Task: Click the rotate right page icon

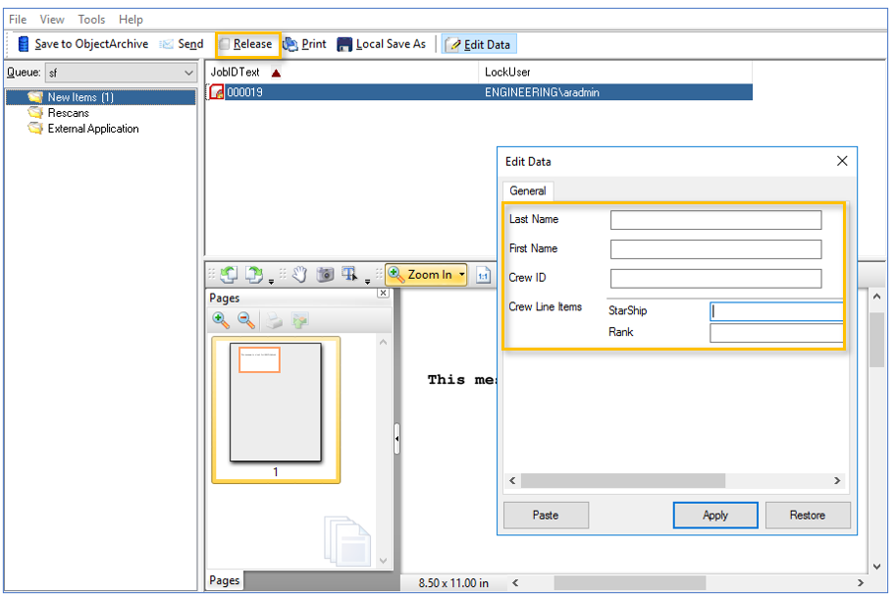Action: pos(253,275)
